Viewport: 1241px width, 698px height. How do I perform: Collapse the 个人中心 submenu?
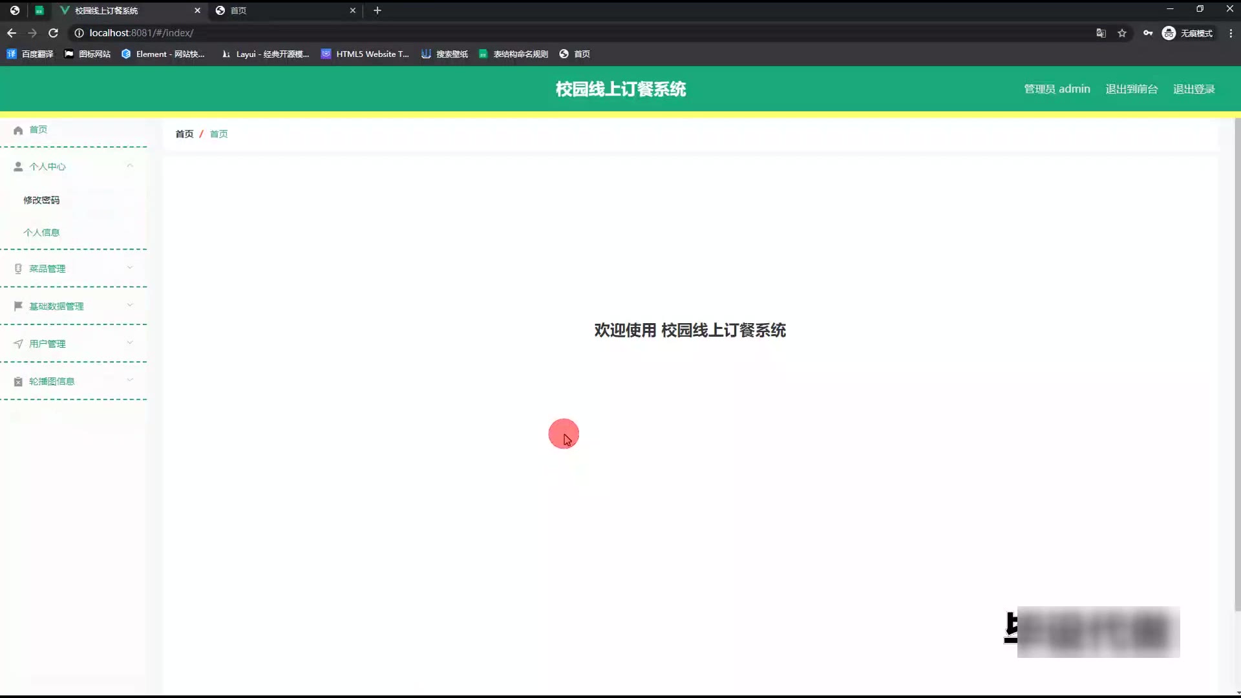pos(130,166)
